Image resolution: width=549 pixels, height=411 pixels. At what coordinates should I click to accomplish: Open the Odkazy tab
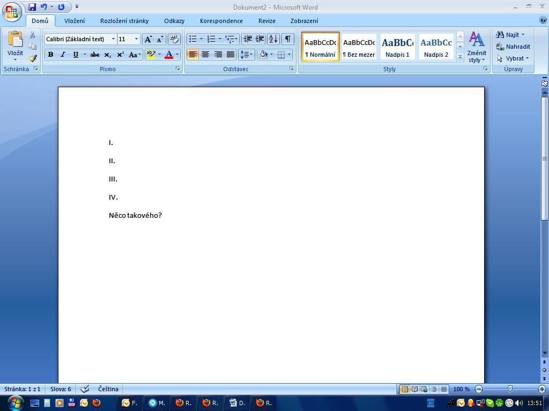174,21
